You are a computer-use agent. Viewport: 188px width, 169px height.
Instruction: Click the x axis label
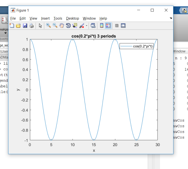(94, 150)
